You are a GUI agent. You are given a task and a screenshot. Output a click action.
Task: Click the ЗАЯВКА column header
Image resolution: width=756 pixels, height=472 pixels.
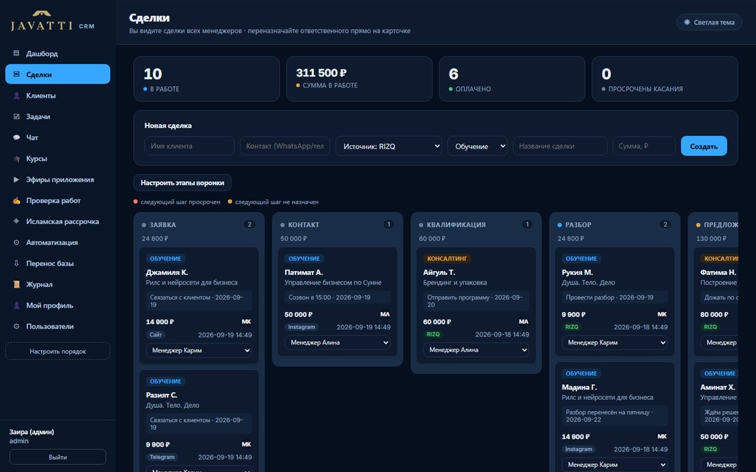click(163, 225)
